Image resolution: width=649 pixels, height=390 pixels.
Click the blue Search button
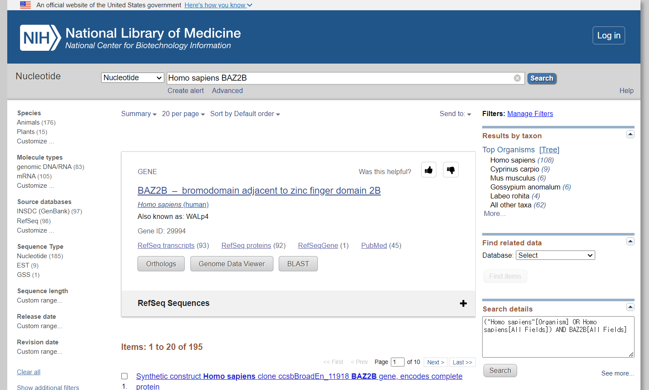click(542, 79)
